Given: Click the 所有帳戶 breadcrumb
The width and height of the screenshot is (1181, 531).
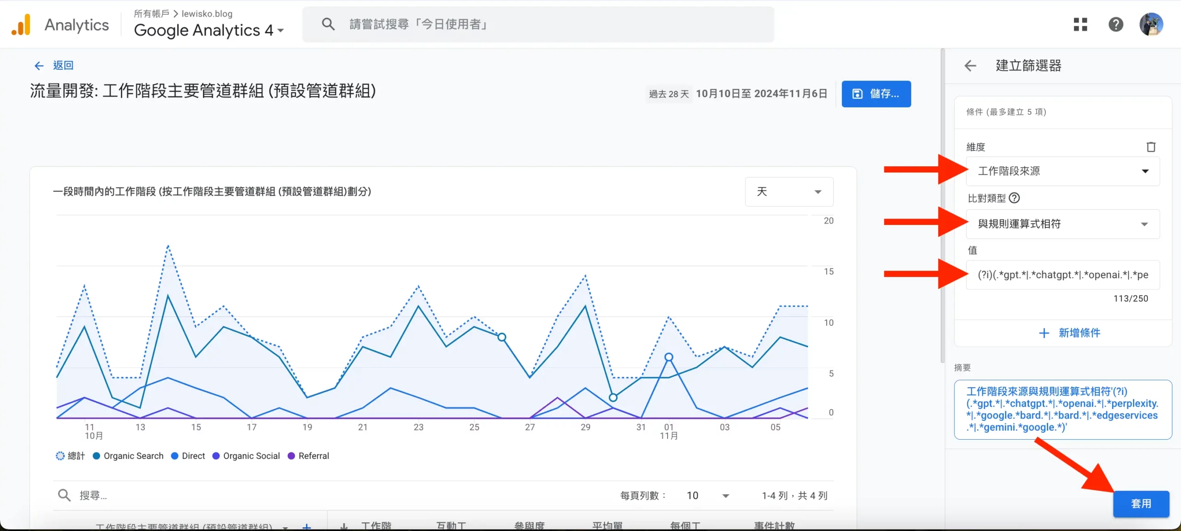Looking at the screenshot, I should pos(151,14).
